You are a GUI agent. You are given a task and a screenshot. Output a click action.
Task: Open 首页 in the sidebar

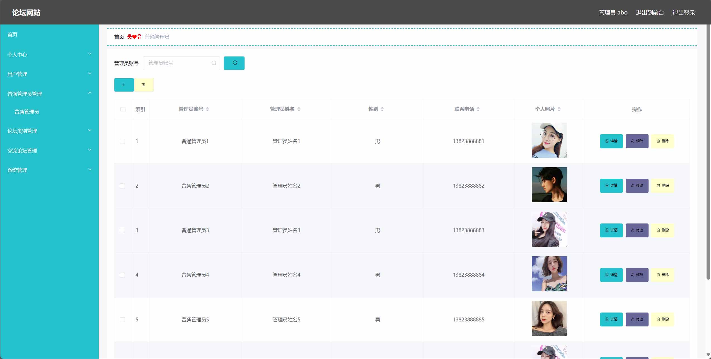pyautogui.click(x=49, y=35)
